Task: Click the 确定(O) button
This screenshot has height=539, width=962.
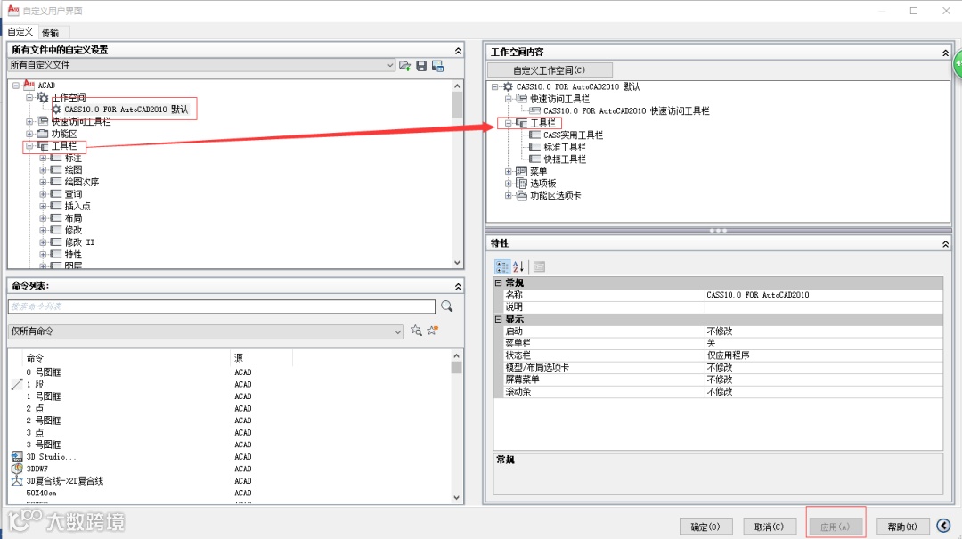Action: [705, 527]
